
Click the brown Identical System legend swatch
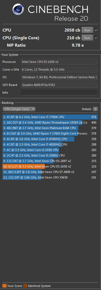(x=25, y=286)
